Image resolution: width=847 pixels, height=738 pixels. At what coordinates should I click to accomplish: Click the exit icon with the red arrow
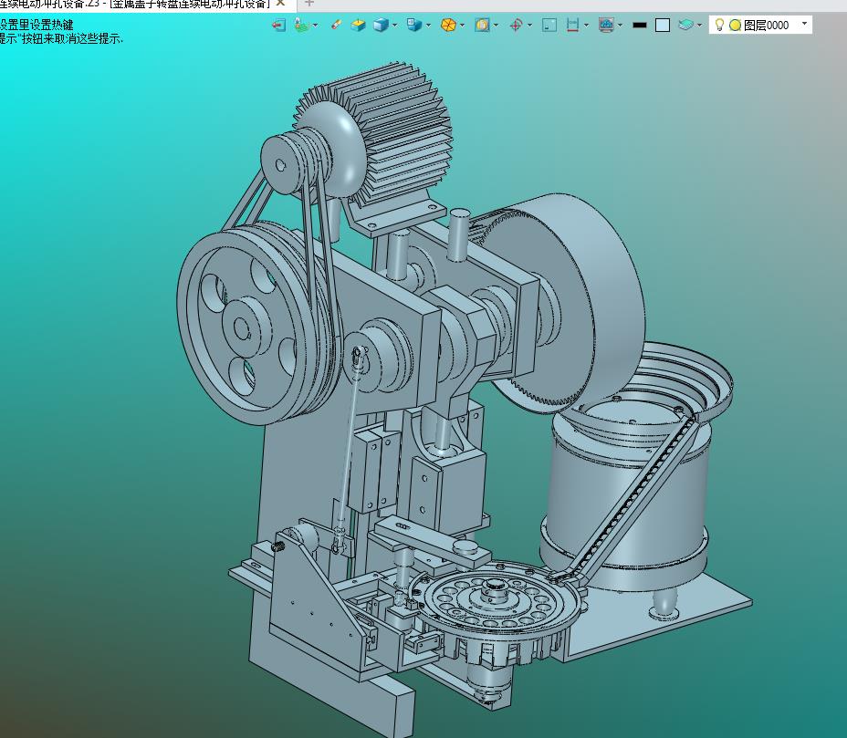(278, 25)
